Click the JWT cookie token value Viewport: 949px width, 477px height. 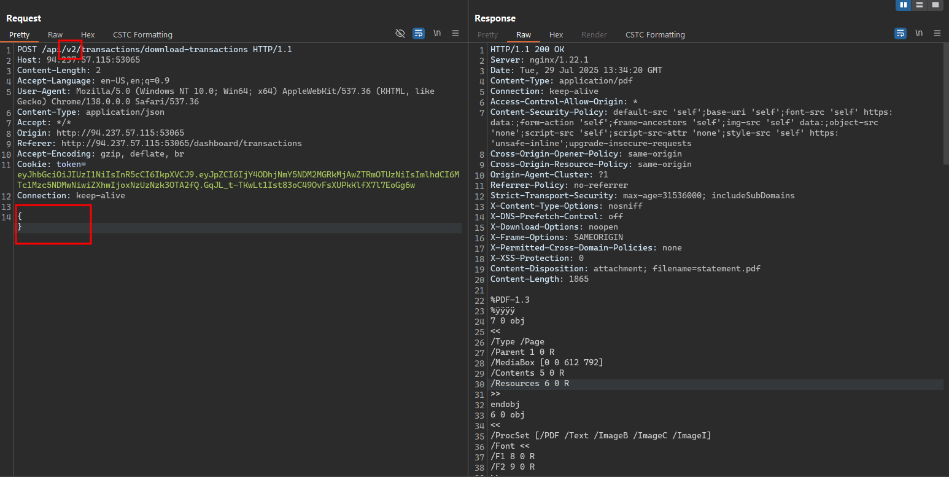pos(238,180)
